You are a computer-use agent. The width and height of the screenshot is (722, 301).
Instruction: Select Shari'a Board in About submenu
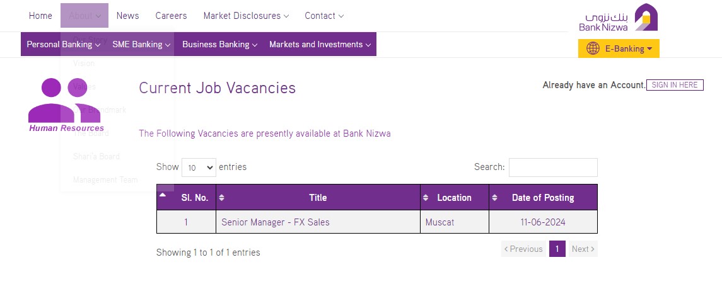click(x=96, y=157)
